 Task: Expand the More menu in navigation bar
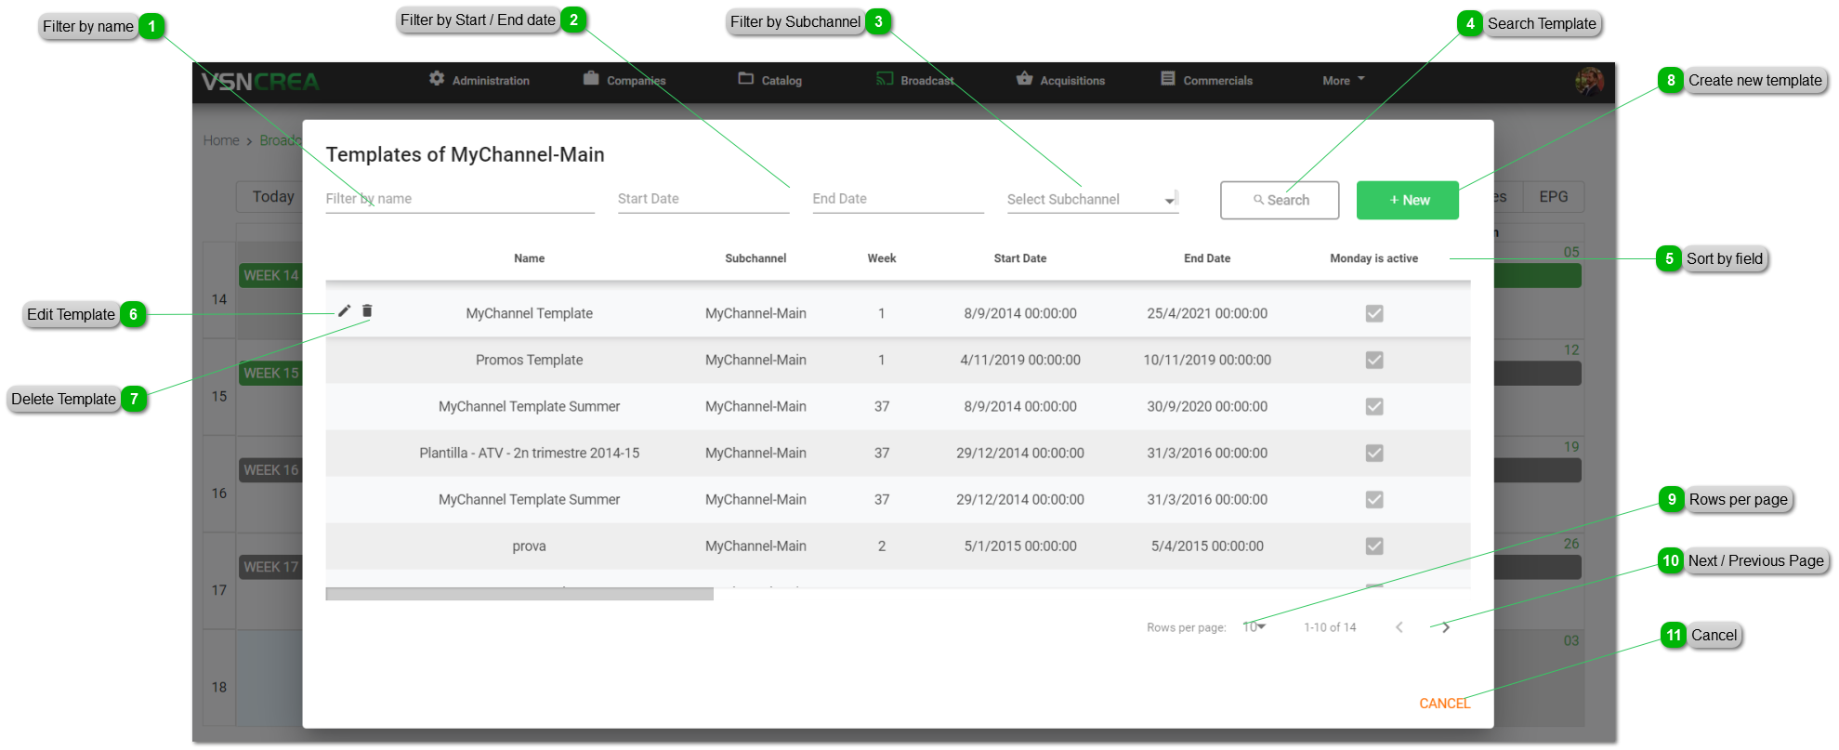1343,81
